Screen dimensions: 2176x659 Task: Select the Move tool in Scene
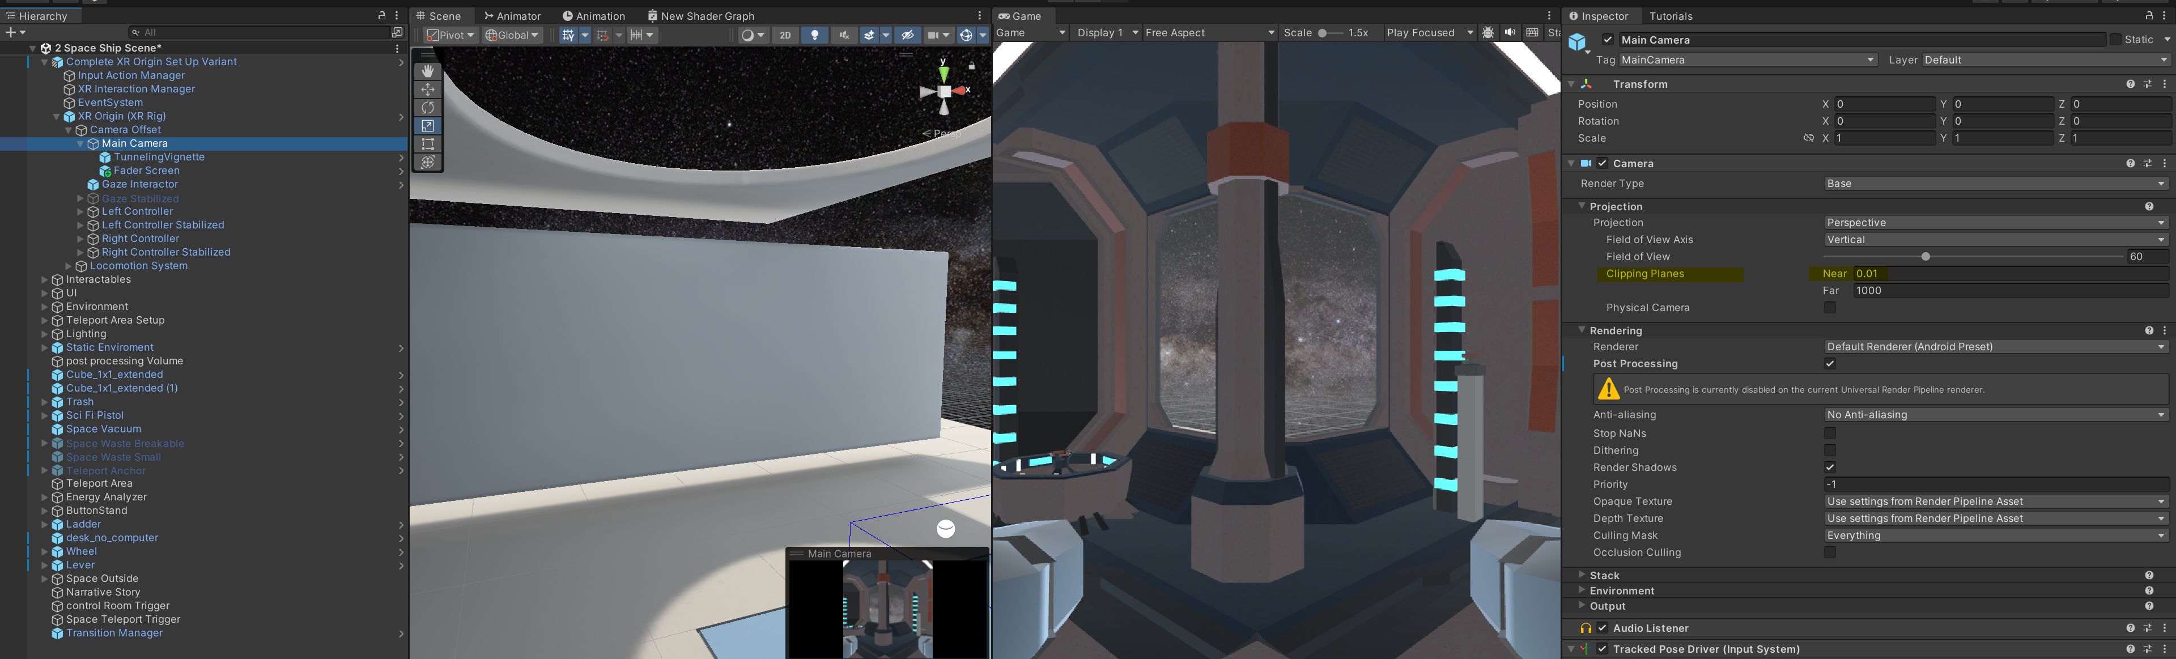tap(427, 90)
